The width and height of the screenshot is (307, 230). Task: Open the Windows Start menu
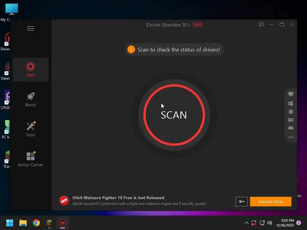pyautogui.click(x=10, y=223)
